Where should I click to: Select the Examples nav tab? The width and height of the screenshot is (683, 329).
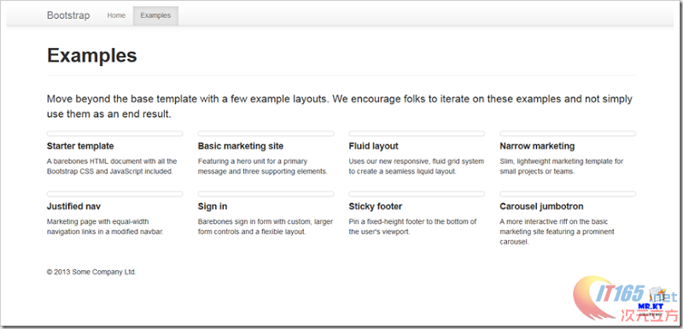click(155, 15)
